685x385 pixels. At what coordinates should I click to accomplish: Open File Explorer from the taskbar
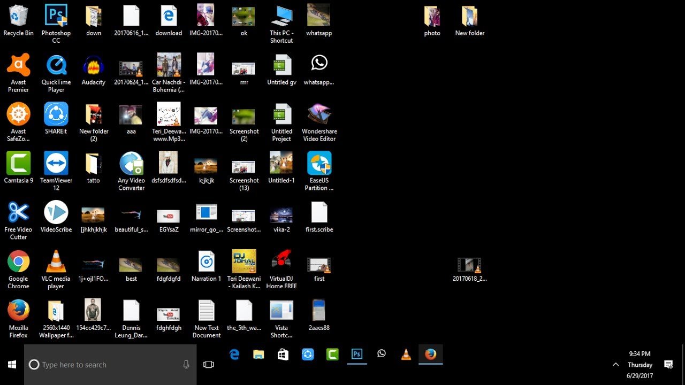click(258, 355)
